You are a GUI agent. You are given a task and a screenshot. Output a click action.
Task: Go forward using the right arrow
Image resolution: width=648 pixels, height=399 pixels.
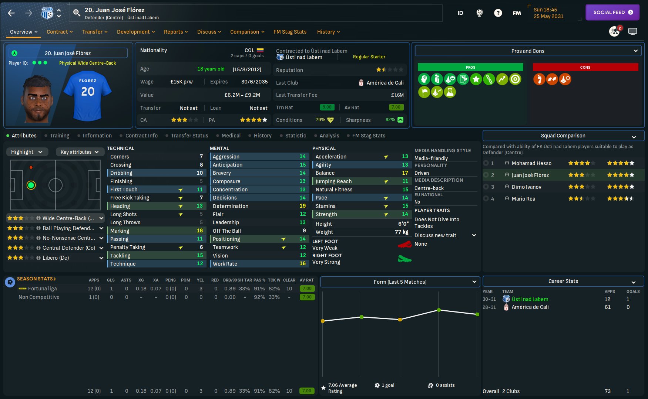pos(29,13)
